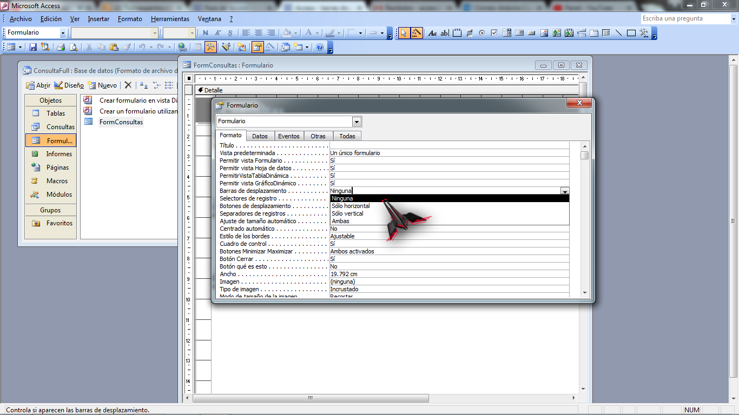The width and height of the screenshot is (739, 415).
Task: Select the Tab Control tool
Action: click(594, 33)
